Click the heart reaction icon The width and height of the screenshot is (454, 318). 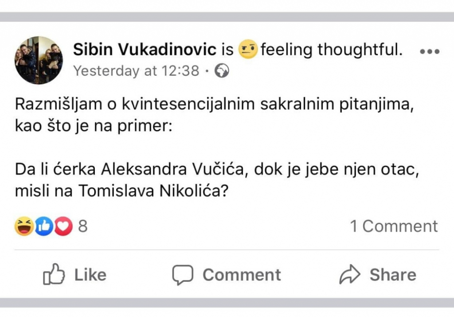(62, 226)
